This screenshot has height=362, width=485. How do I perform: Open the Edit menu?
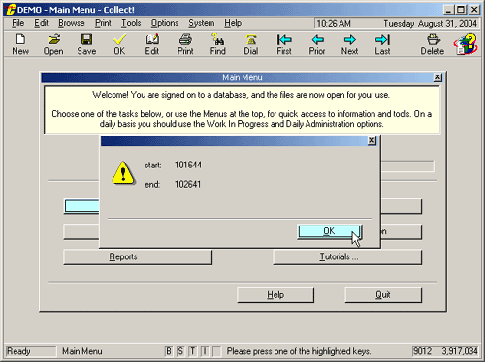[x=41, y=23]
